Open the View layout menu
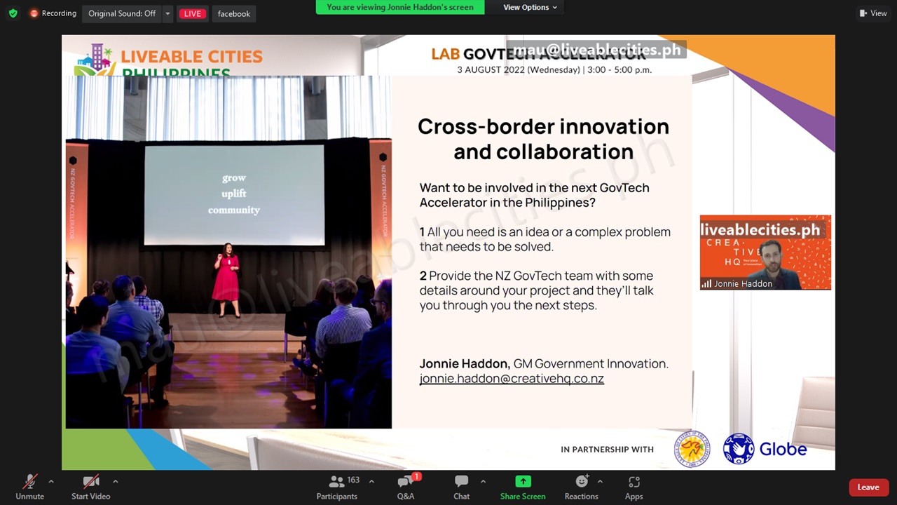The width and height of the screenshot is (897, 505). [873, 13]
